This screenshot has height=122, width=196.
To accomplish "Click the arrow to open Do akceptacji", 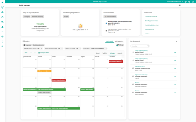I will (177, 41).
